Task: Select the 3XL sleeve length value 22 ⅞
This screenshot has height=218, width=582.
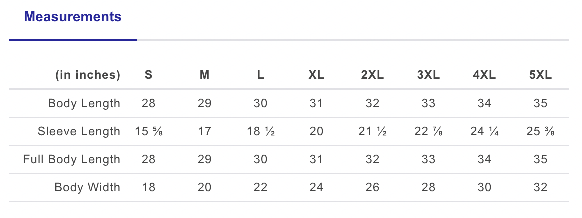Action: click(428, 132)
